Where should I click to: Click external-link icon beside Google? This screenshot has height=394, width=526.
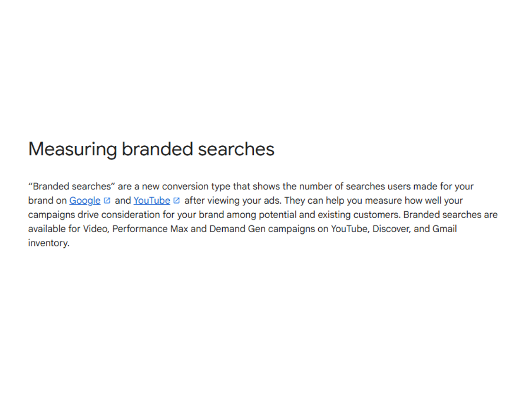(107, 201)
